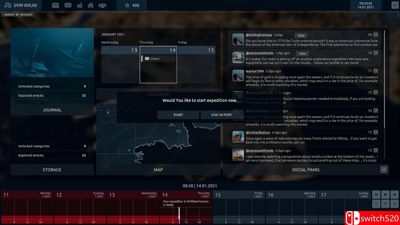
Task: Click the fast-forward time button
Action: coord(394,194)
